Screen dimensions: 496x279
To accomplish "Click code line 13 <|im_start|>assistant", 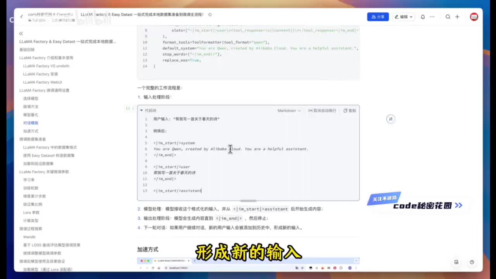I will tap(177, 191).
